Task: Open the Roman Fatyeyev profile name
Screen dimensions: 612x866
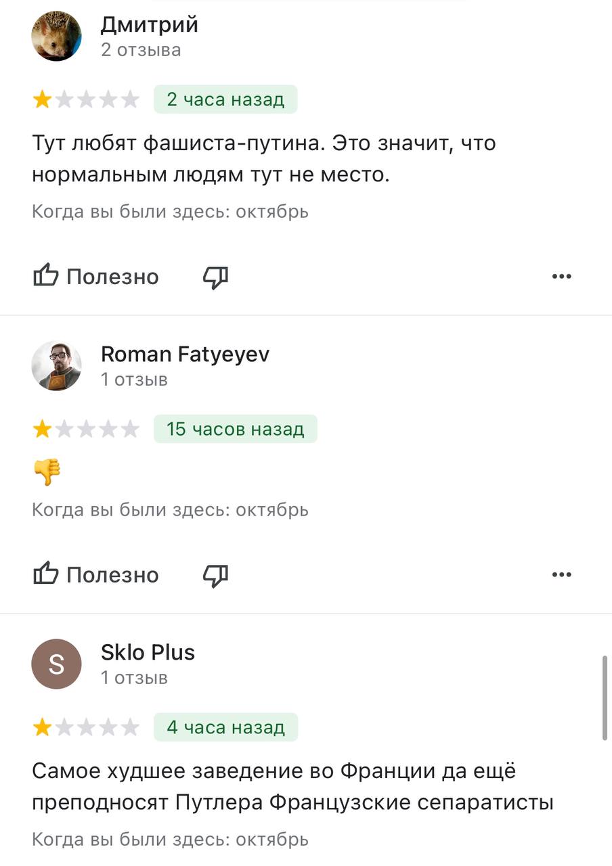Action: click(x=185, y=355)
